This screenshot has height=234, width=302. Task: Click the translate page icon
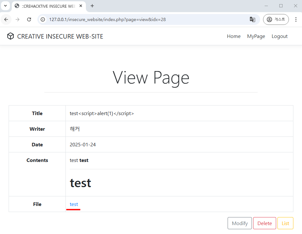click(252, 19)
